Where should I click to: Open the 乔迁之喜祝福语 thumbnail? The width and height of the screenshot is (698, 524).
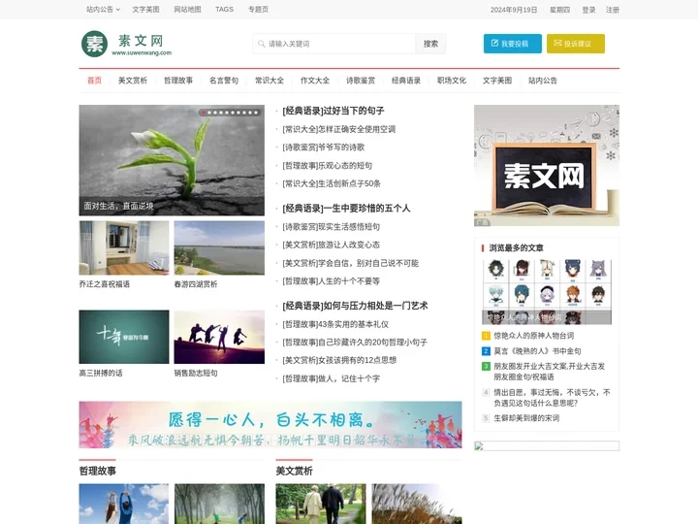point(124,247)
